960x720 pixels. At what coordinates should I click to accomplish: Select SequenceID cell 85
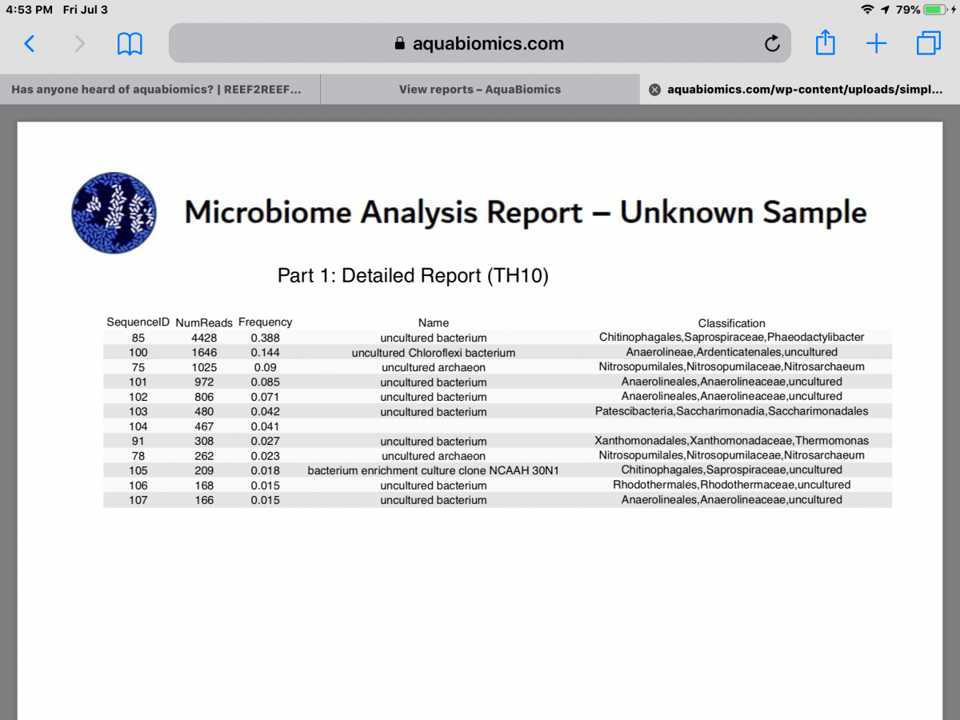(138, 338)
